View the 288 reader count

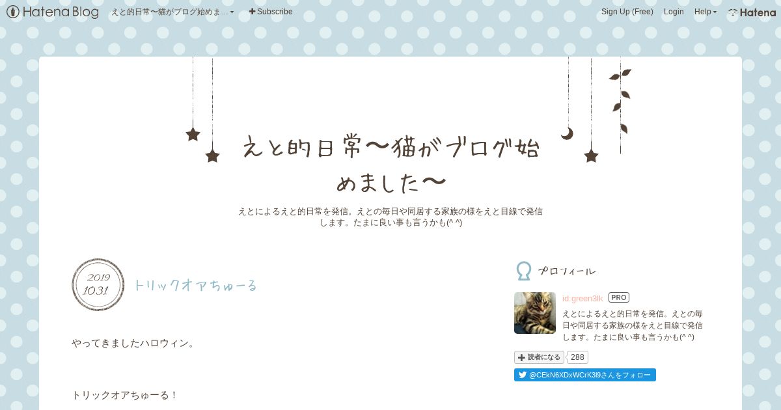coord(577,357)
